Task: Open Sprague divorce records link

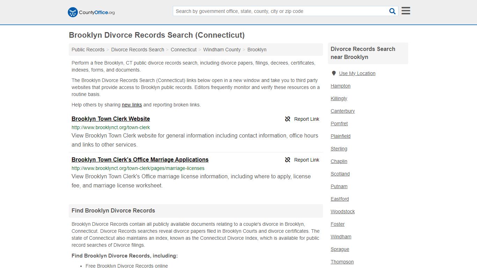Action: point(340,249)
